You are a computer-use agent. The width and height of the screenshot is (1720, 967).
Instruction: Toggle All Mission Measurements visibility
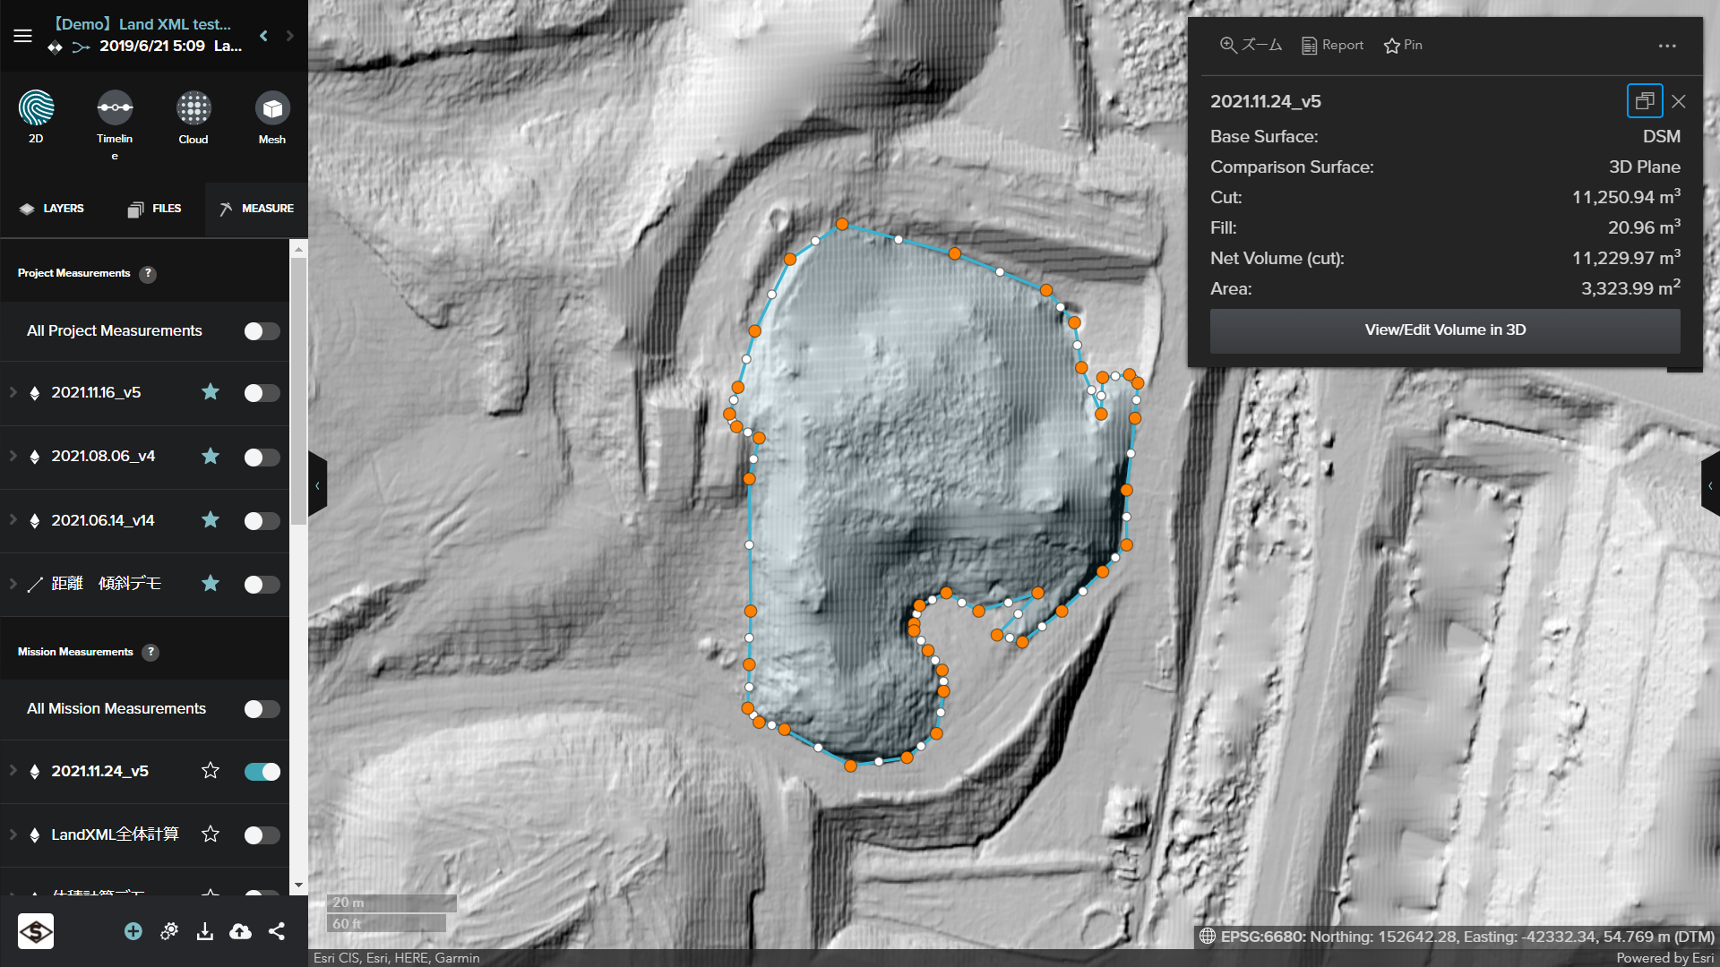point(262,709)
